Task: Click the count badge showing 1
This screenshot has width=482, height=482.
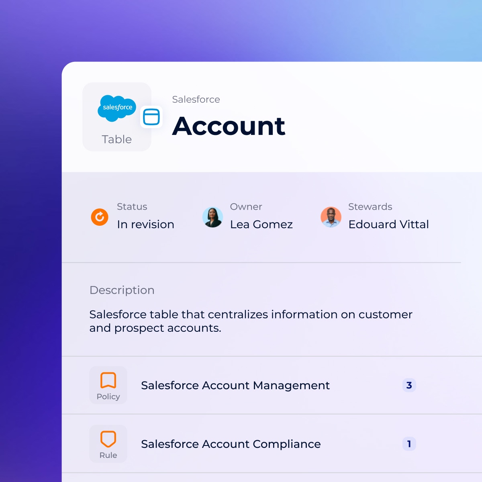Action: [409, 444]
